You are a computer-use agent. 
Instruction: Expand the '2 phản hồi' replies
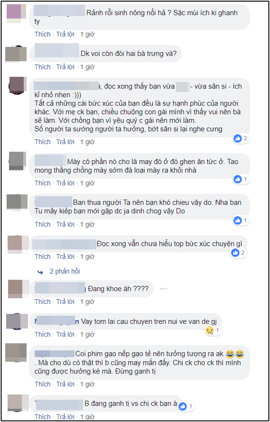pos(65,271)
